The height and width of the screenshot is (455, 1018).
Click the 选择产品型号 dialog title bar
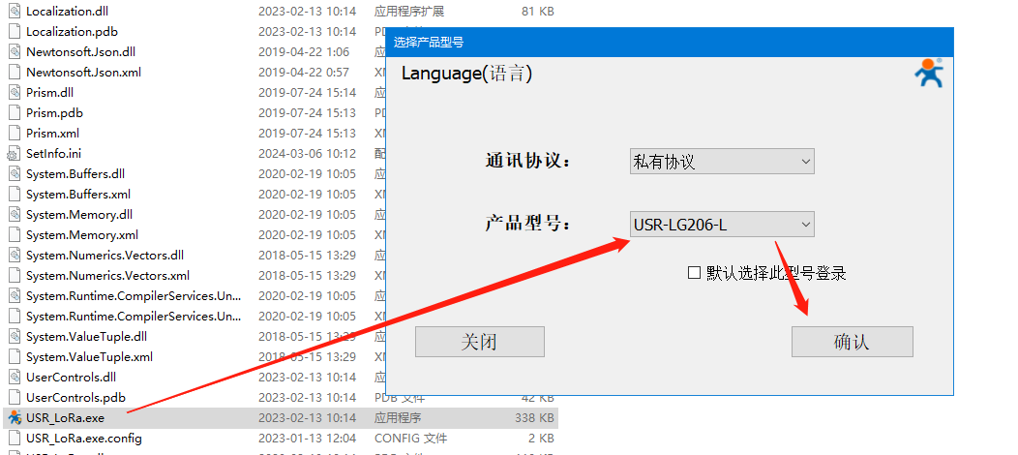click(x=670, y=43)
